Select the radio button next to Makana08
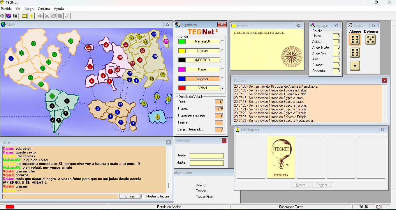This screenshot has width=396, height=210. [x=222, y=41]
